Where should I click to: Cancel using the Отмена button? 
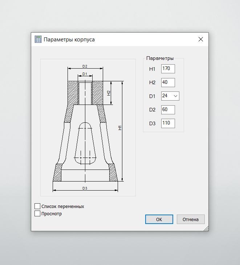pos(191,219)
